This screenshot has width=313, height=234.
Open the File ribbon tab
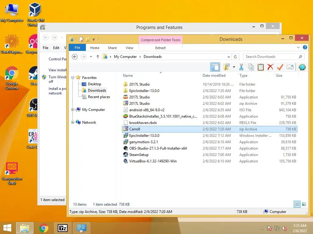[x=77, y=48]
